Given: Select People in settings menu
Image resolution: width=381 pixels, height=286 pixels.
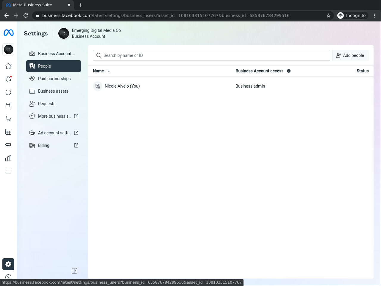Looking at the screenshot, I should (54, 66).
